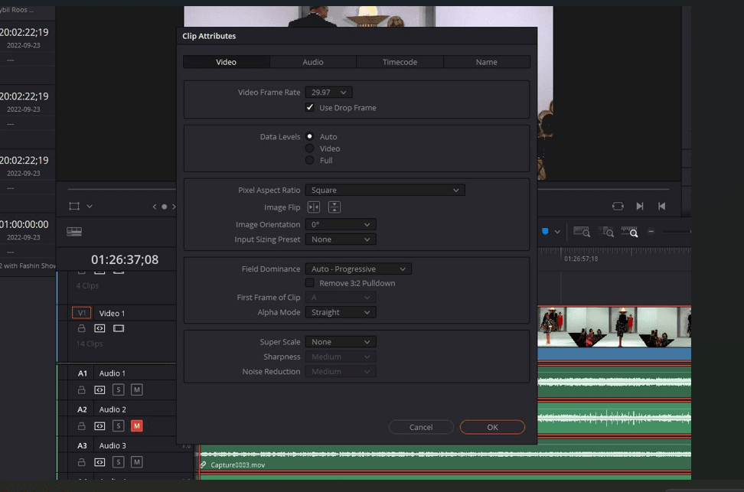Open the timeline view options icon
This screenshot has height=492, width=744.
click(x=74, y=231)
